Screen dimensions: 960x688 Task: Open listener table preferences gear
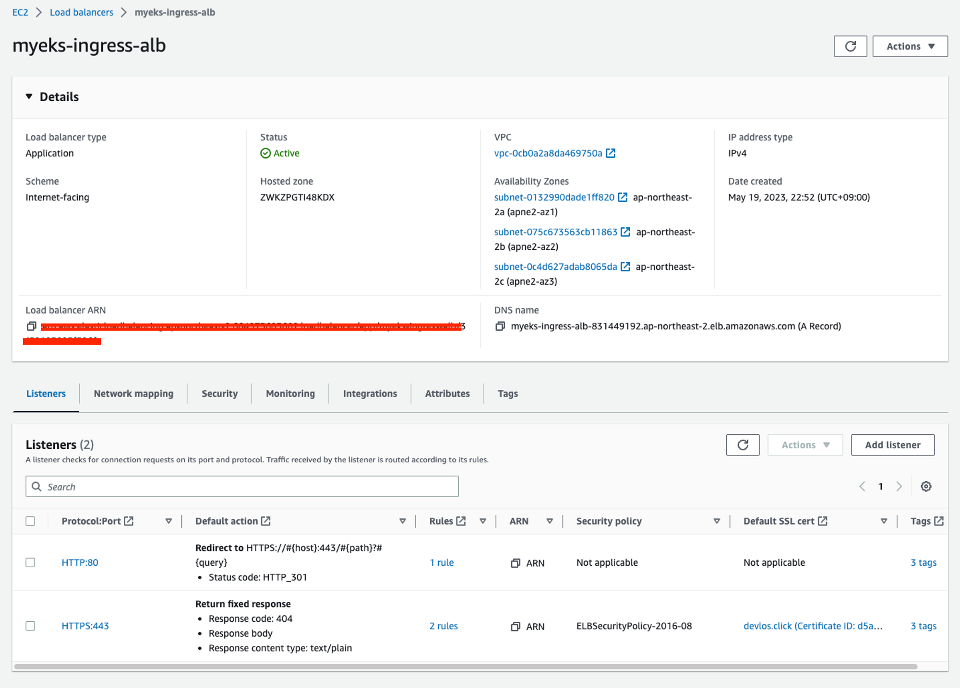pyautogui.click(x=926, y=487)
